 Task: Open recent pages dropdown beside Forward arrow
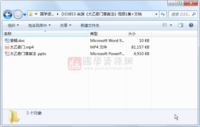pos(25,15)
